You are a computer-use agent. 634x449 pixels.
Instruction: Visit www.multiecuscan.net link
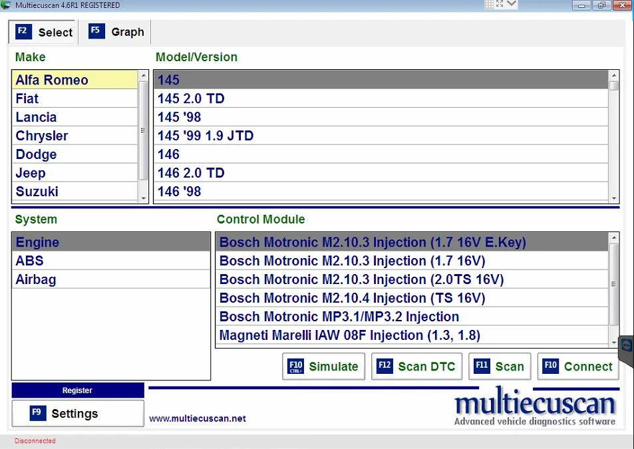point(198,418)
